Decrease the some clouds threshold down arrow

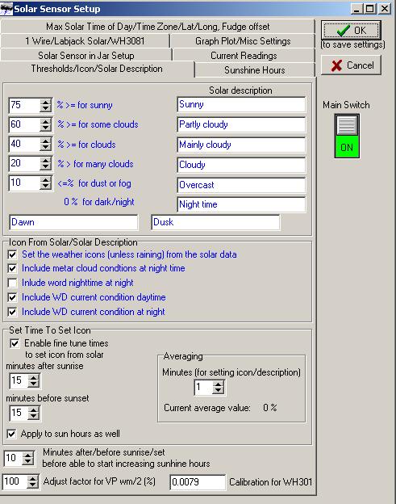point(46,128)
